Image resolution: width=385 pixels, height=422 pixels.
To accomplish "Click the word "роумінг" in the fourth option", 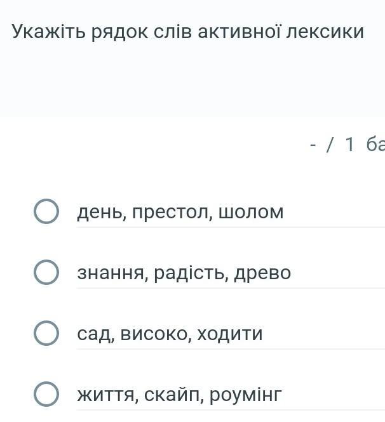I will tap(246, 395).
